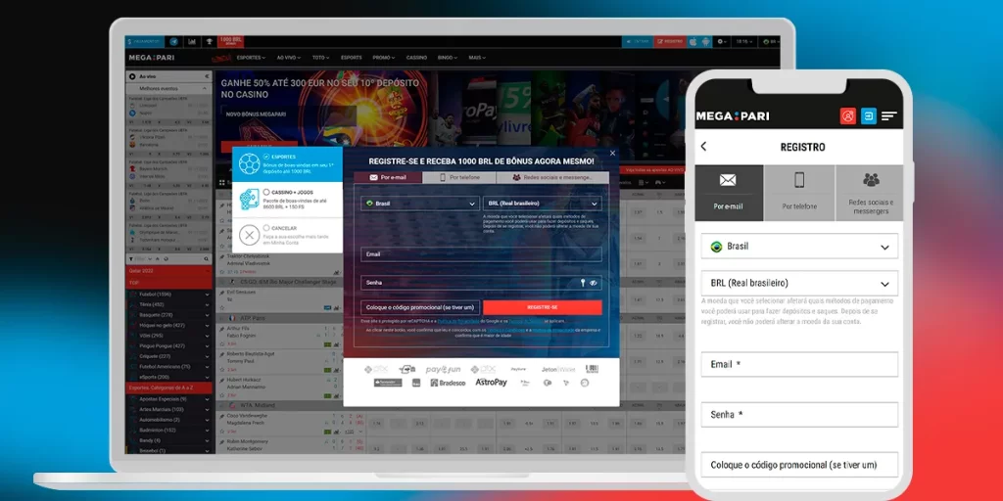The image size is (1003, 501).
Task: Select the Esportes welcome bonus option
Action: click(x=287, y=164)
